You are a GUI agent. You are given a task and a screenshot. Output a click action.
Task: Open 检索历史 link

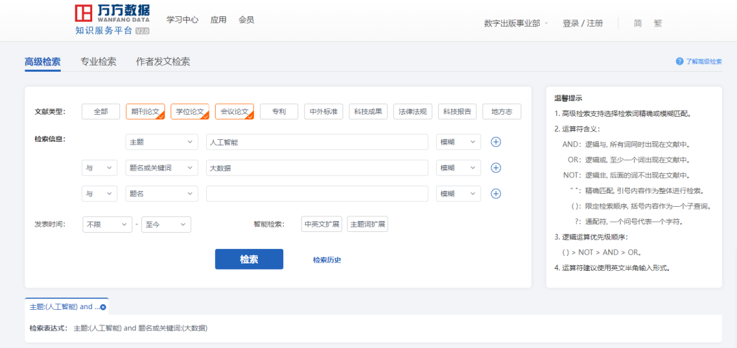(x=327, y=259)
